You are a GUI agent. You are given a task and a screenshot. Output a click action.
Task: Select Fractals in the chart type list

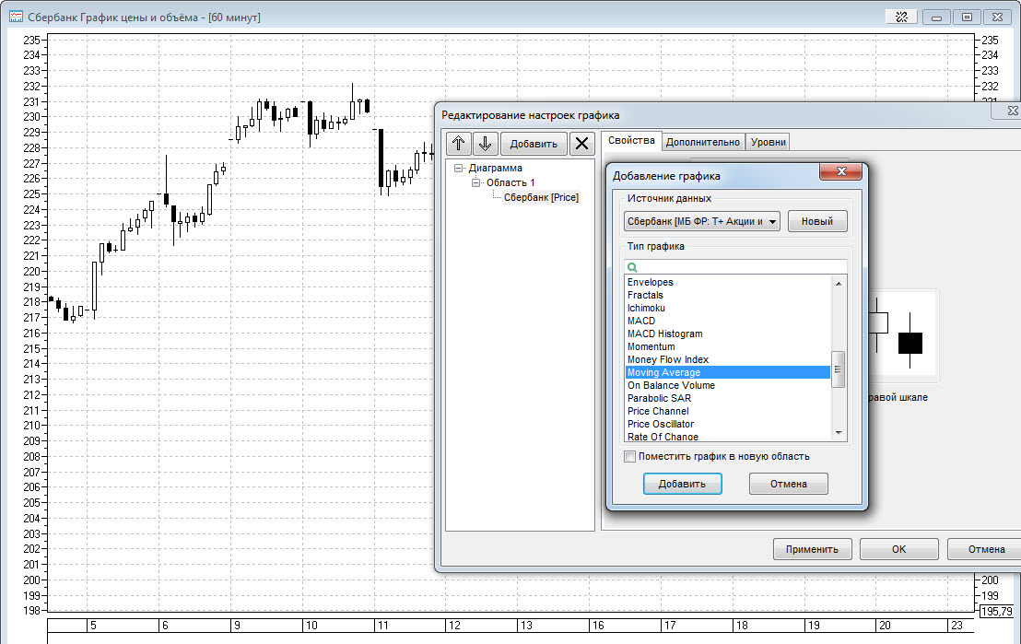point(727,295)
